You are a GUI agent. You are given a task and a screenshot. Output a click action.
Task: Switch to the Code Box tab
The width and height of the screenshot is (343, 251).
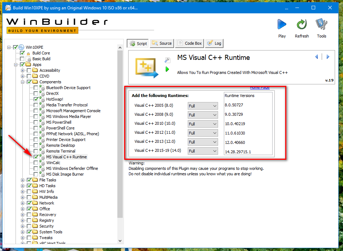tap(190, 43)
